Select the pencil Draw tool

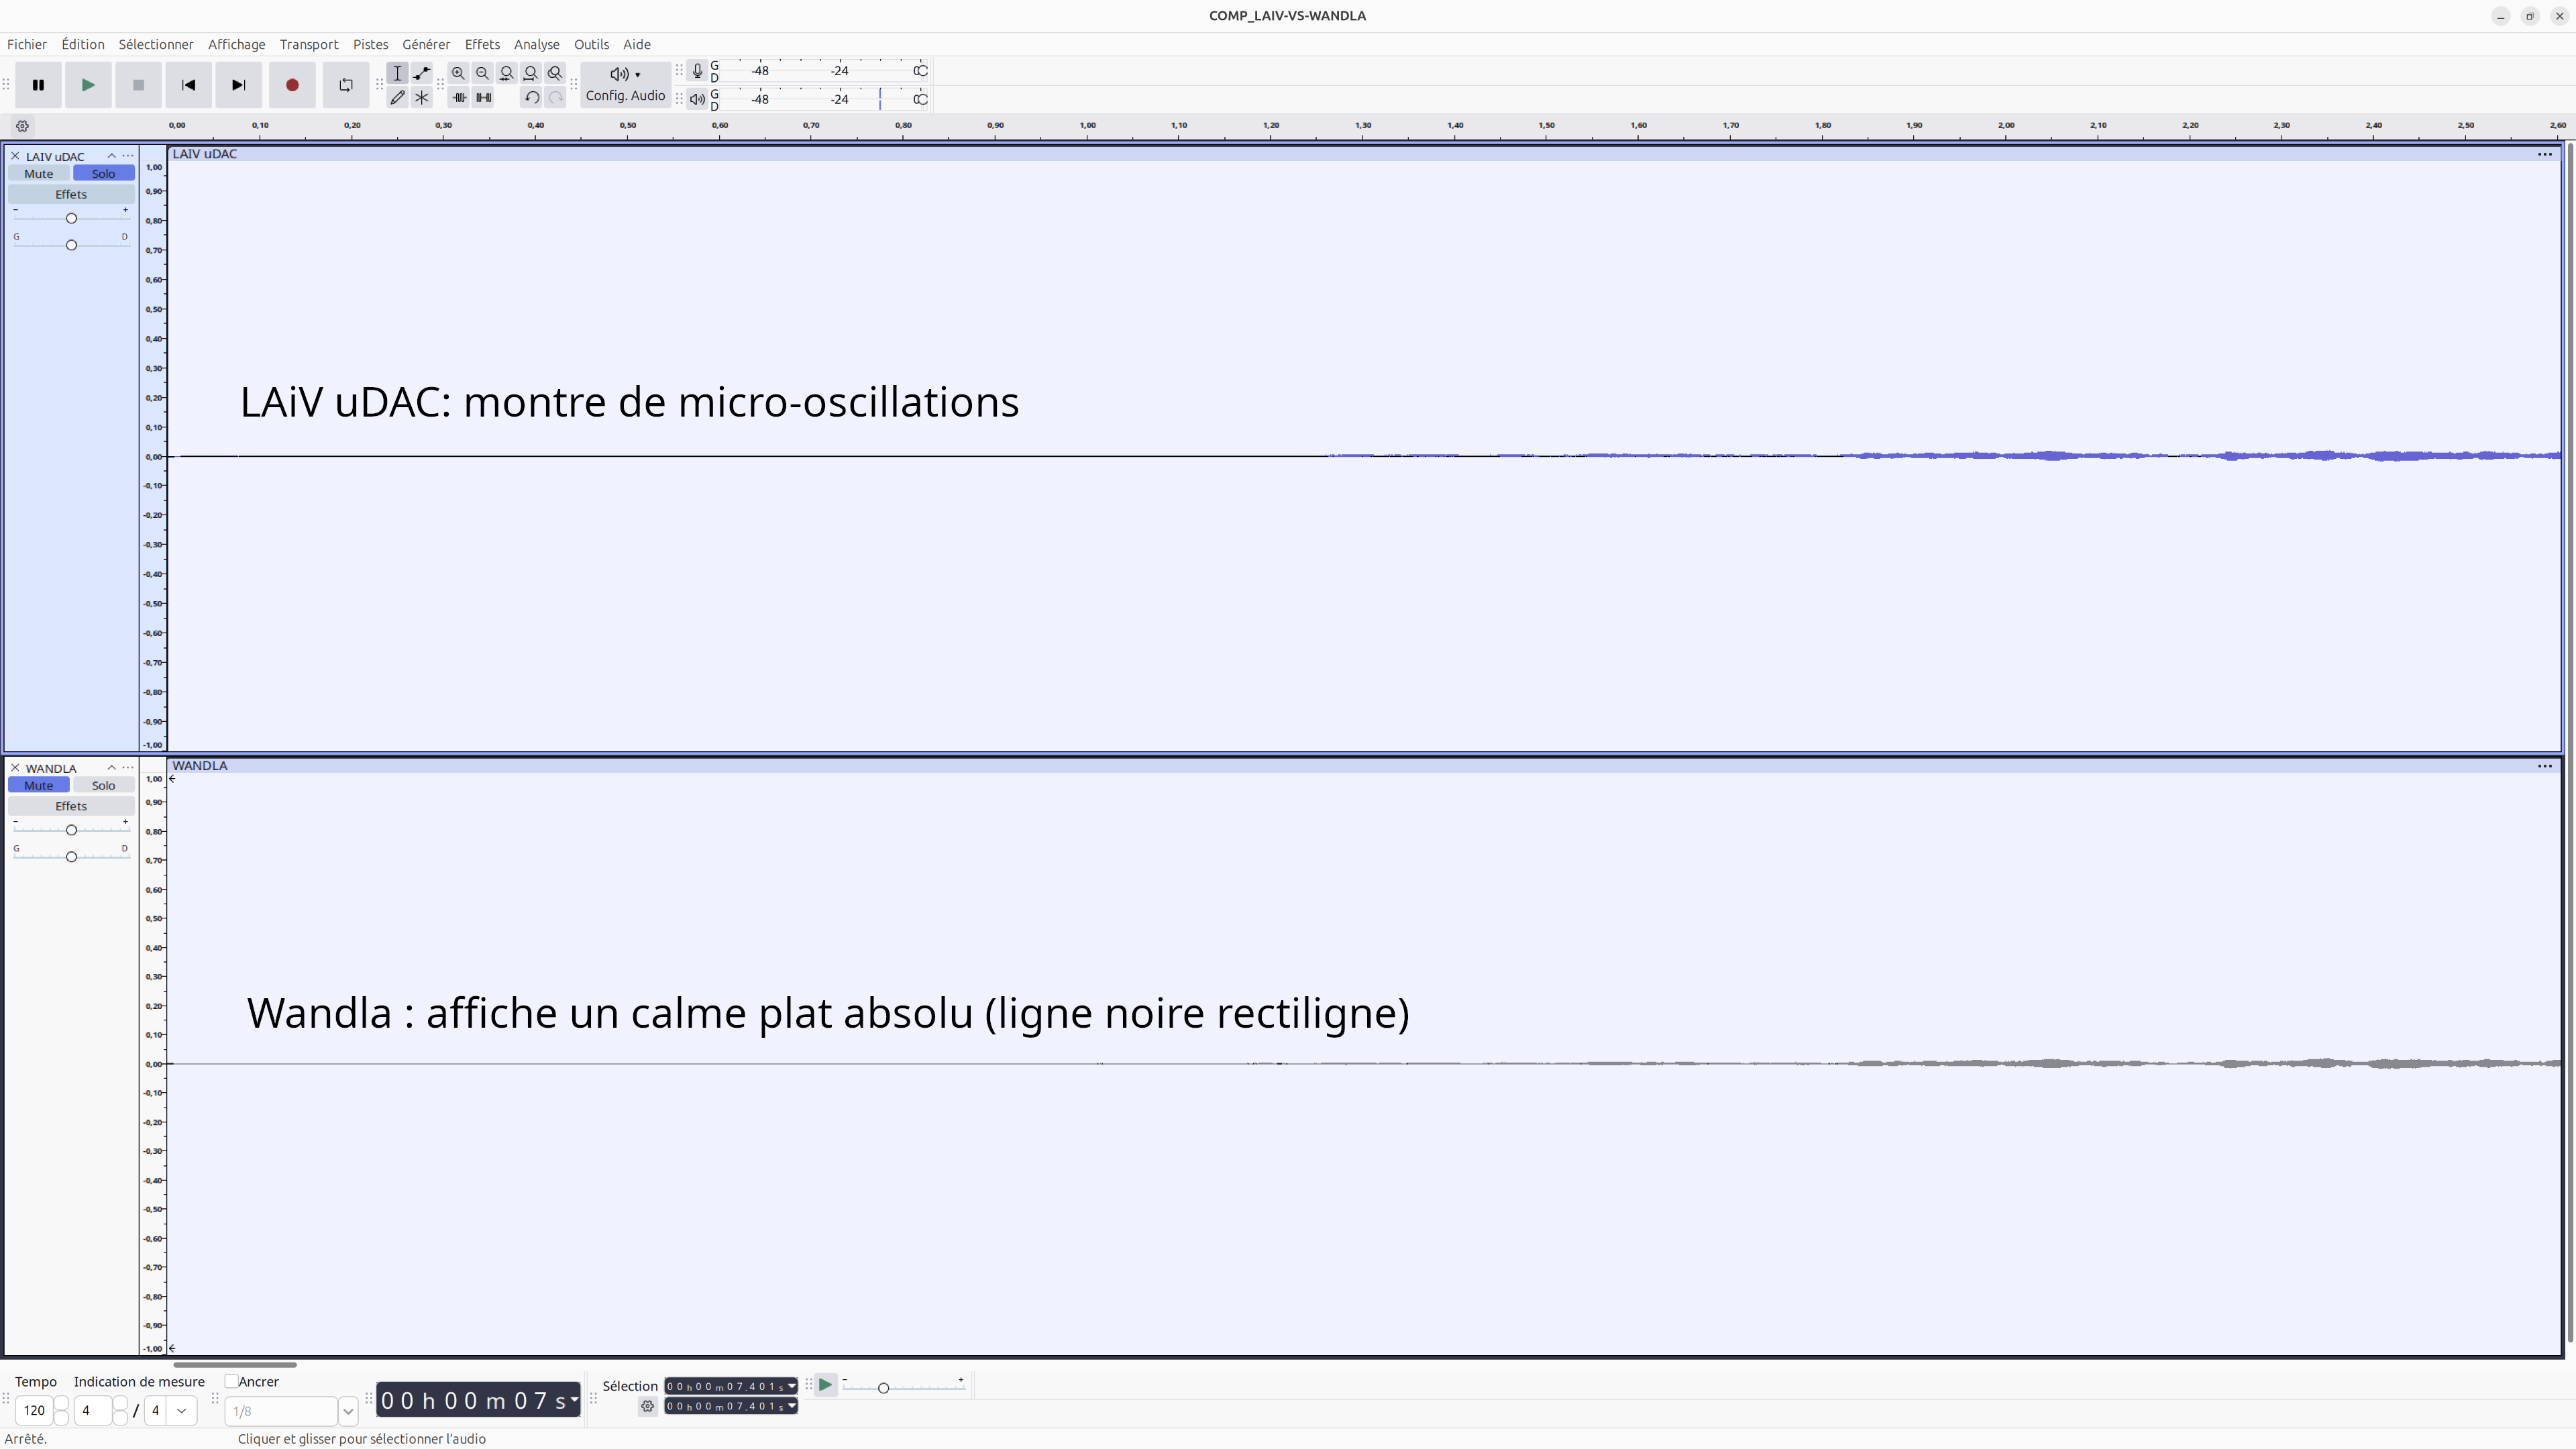pyautogui.click(x=398, y=97)
